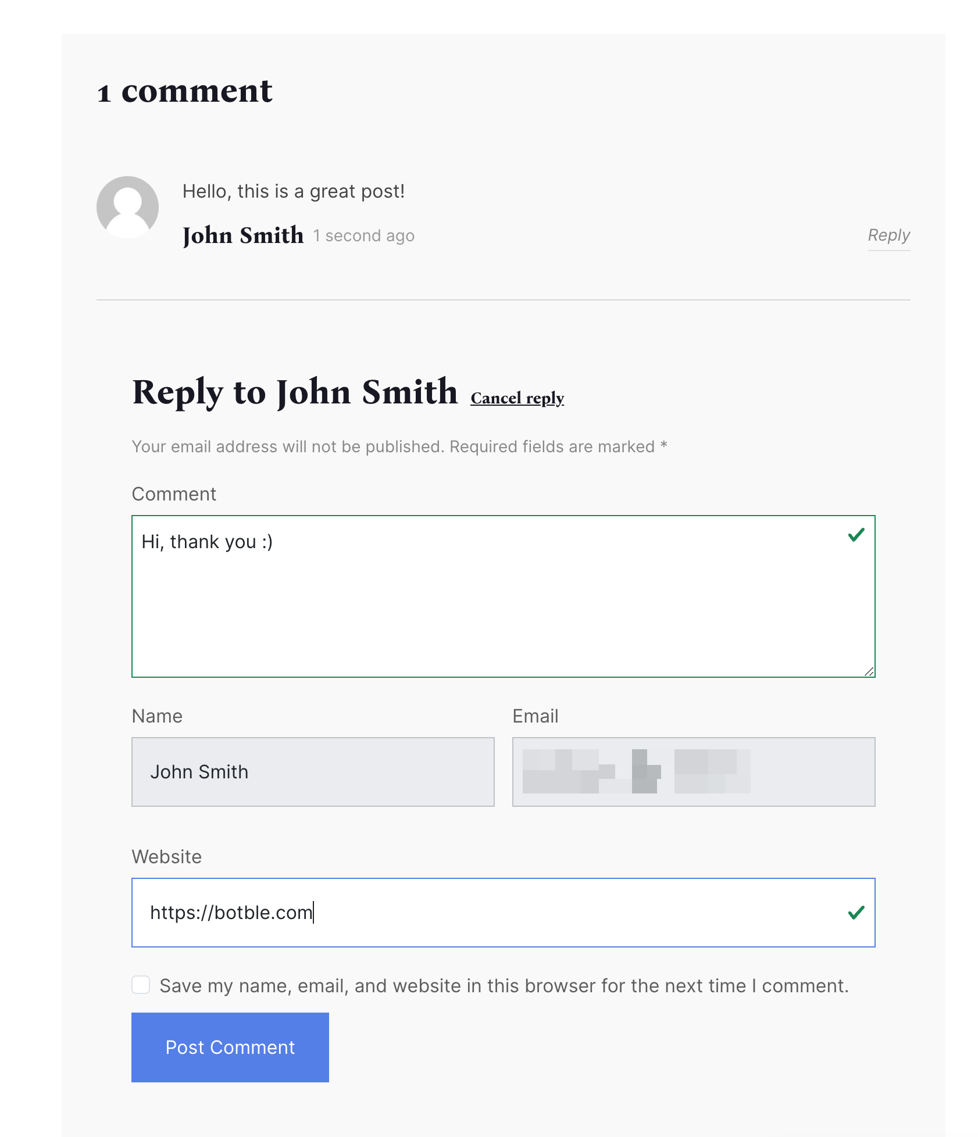The height and width of the screenshot is (1137, 978).
Task: Click the 1 second ago timestamp
Action: 363,235
